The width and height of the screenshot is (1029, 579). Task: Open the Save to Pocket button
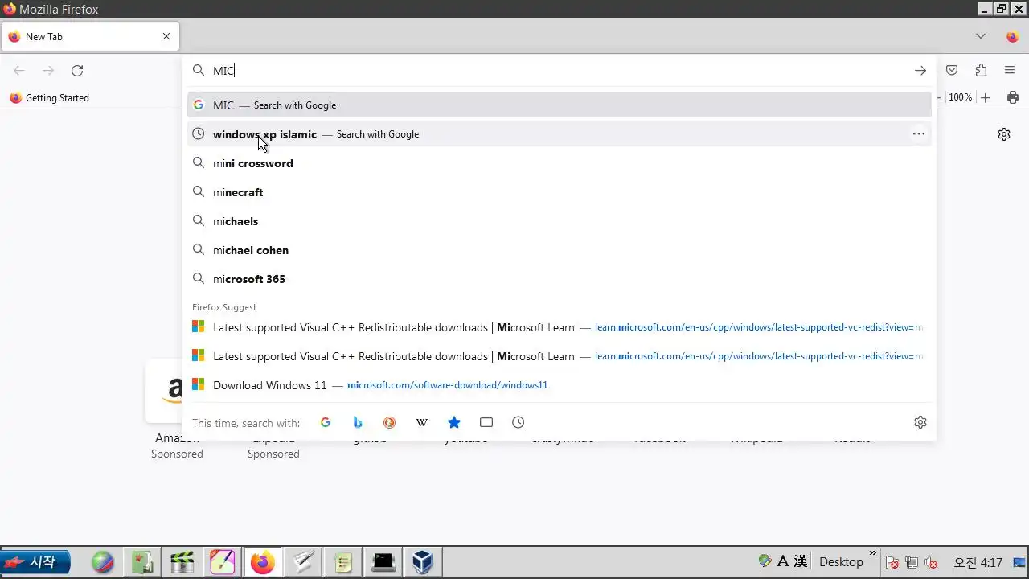pos(952,71)
